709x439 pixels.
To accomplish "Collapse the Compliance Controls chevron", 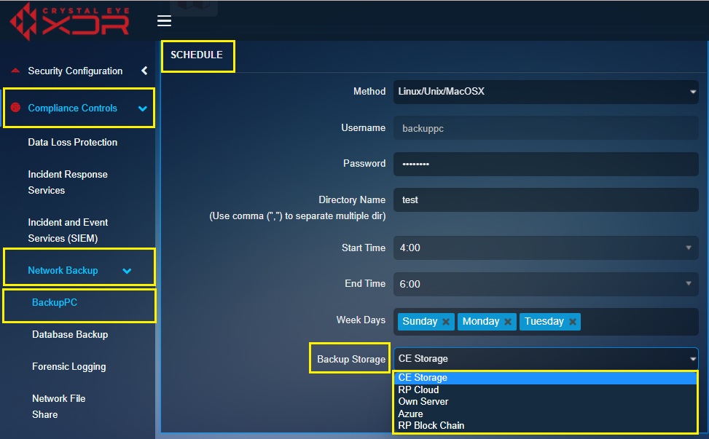I will [142, 108].
